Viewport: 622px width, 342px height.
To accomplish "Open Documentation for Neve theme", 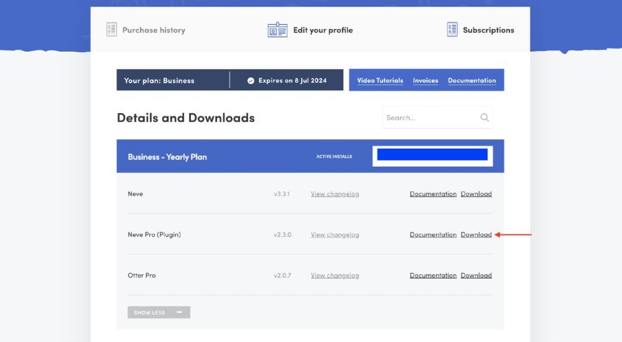I will coord(433,194).
